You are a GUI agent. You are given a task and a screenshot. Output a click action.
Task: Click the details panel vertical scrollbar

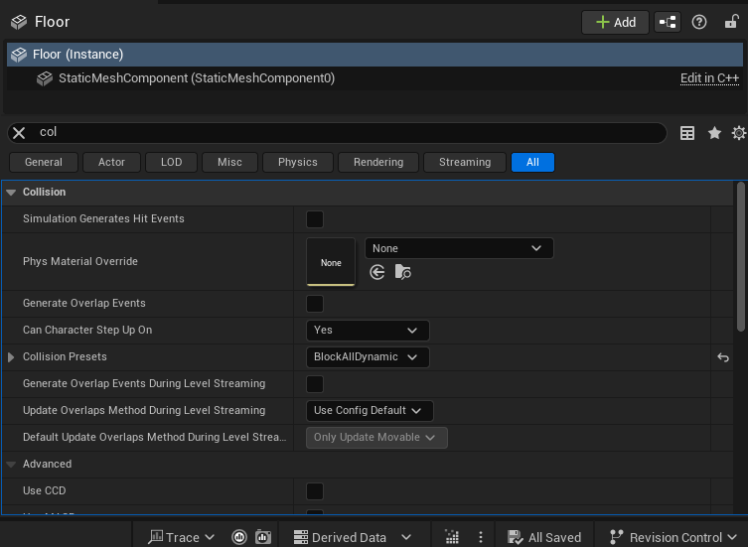[x=740, y=256]
